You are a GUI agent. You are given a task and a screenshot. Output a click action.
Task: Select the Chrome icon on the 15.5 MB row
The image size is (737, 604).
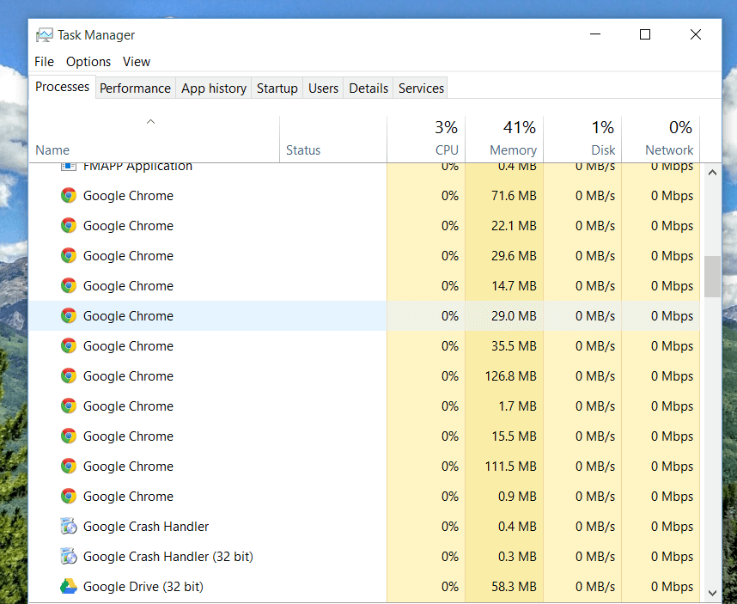tap(69, 436)
